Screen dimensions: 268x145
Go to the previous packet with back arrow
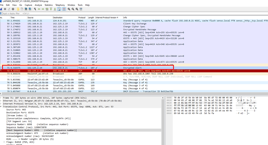point(39,9)
